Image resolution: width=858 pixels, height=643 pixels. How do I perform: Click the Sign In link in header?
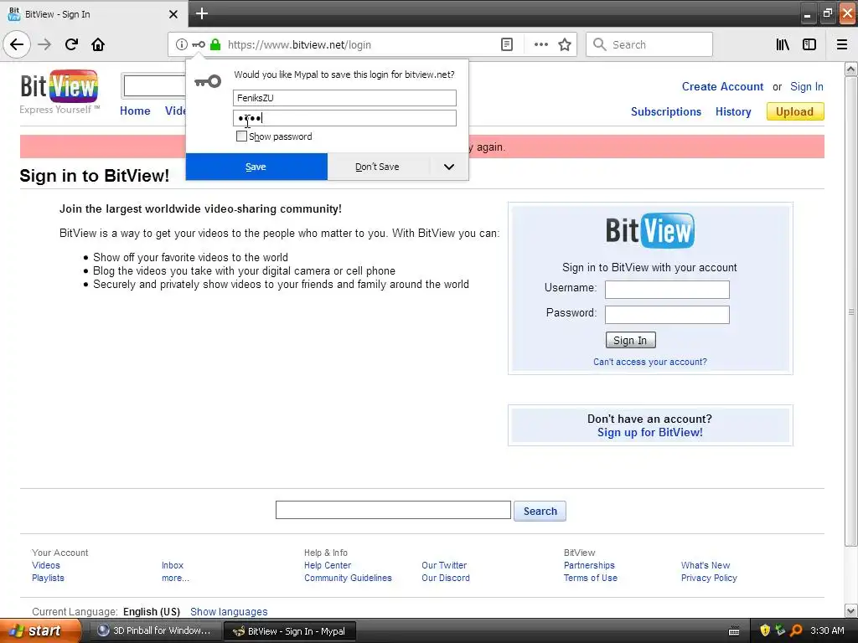point(807,86)
